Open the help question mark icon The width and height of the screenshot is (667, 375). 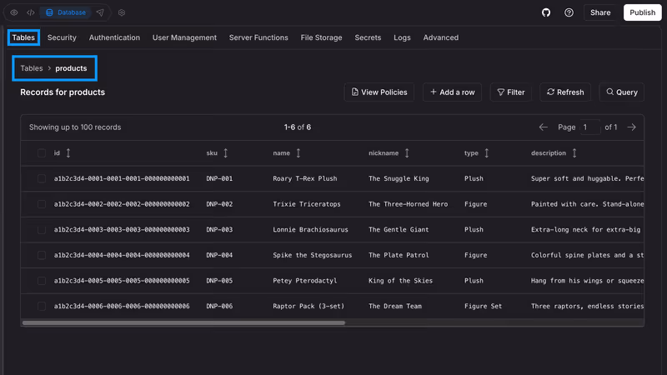(x=569, y=12)
